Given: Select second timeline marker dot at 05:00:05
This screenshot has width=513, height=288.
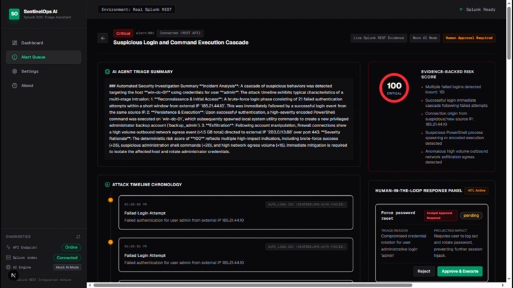Looking at the screenshot, I should pos(111,242).
